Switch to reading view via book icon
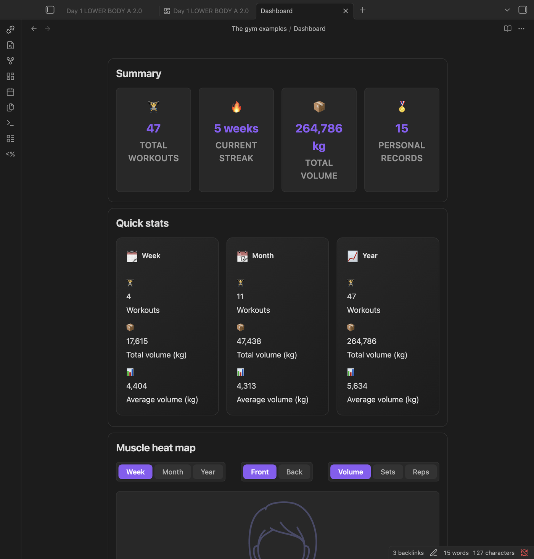This screenshot has width=534, height=559. point(508,29)
